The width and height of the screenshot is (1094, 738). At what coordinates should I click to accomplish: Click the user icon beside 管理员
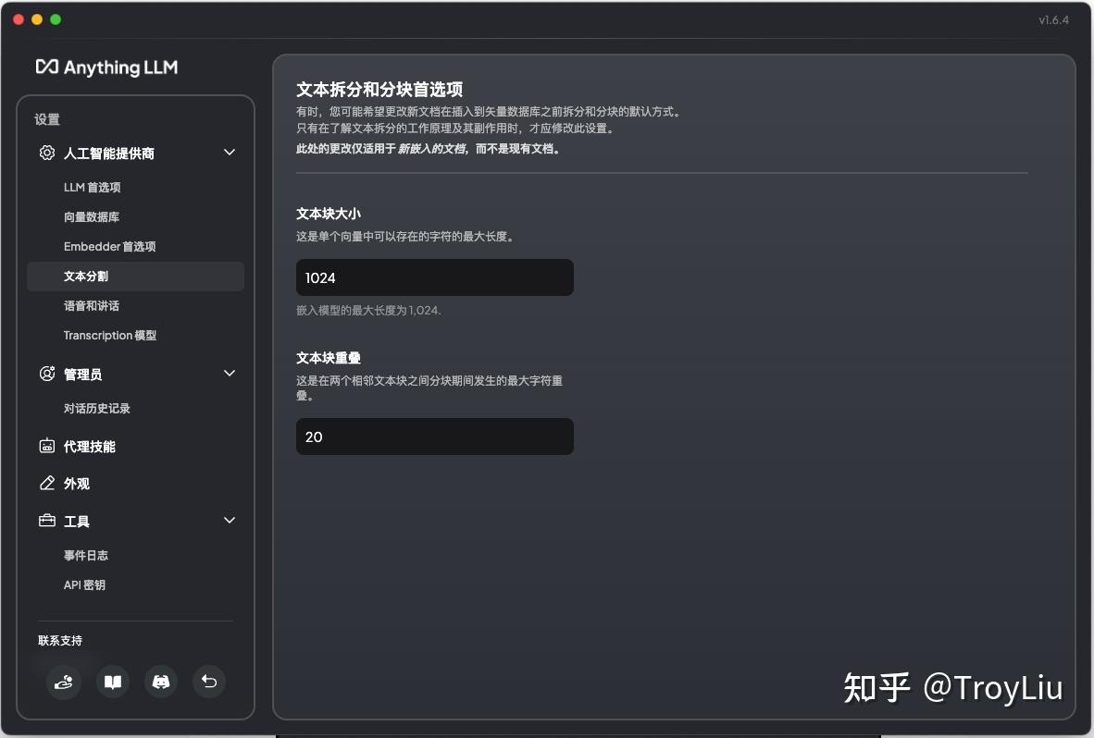tap(47, 374)
